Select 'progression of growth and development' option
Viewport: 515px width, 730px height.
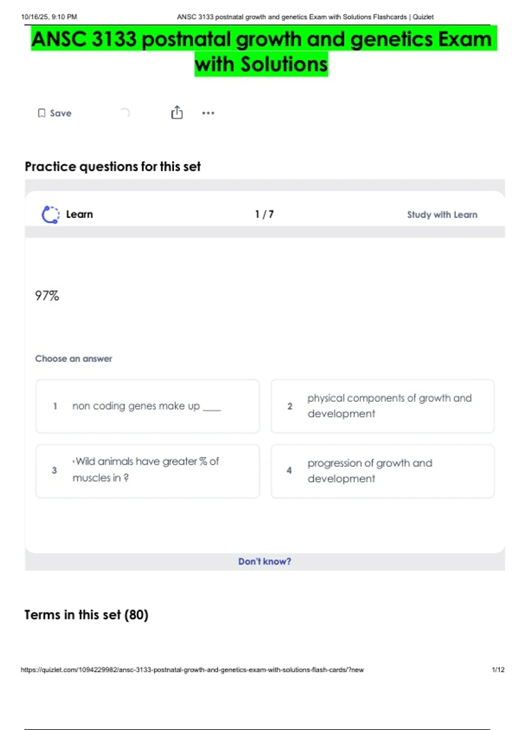coord(382,471)
